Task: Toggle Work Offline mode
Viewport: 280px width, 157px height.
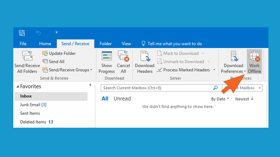Action: tap(254, 62)
